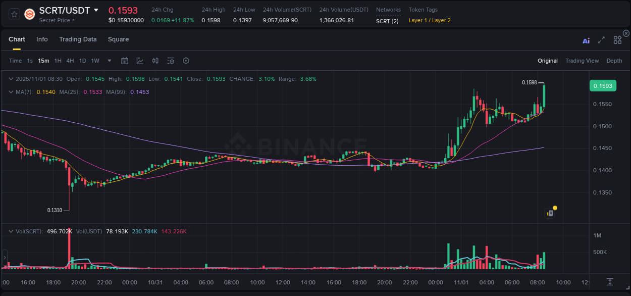
Task: Click the Ai analysis icon
Action: click(x=586, y=40)
